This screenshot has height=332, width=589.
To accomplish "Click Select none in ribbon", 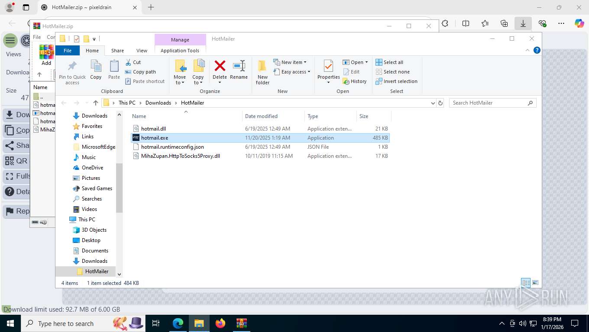I will (x=392, y=72).
